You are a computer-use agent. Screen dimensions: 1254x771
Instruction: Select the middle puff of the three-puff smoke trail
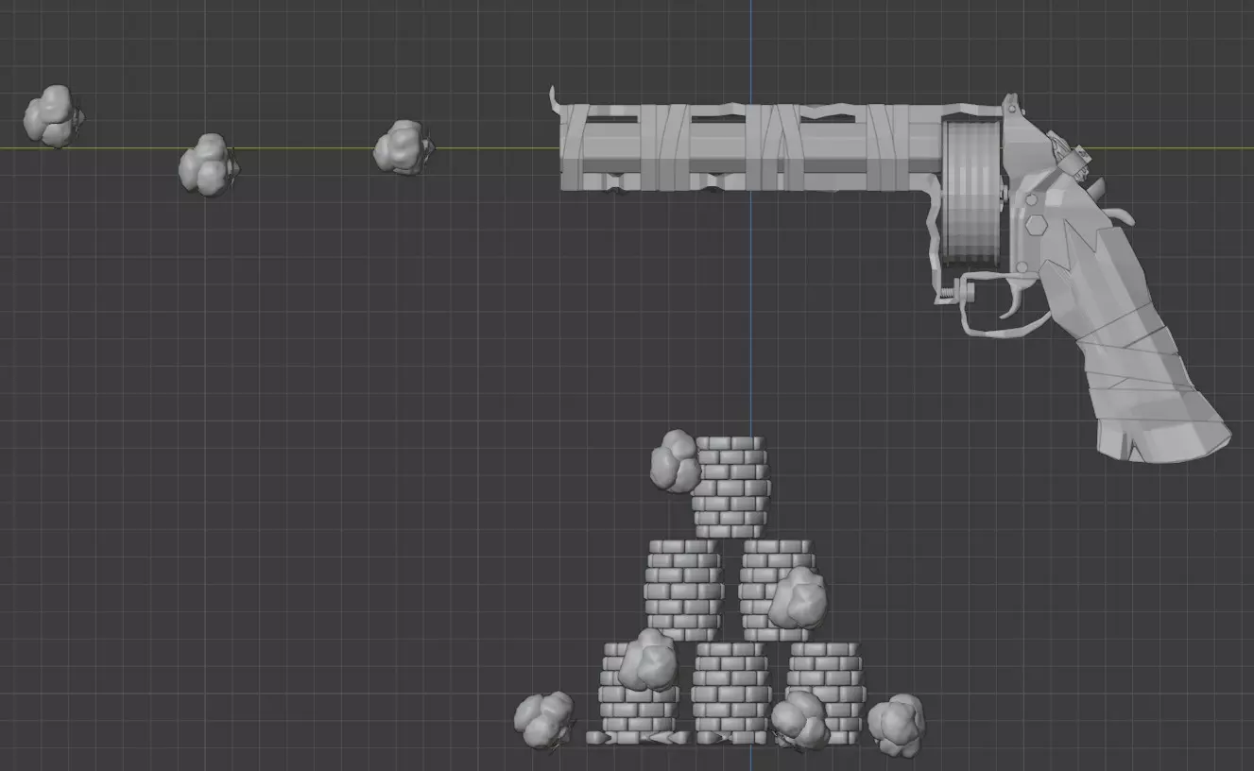point(208,164)
